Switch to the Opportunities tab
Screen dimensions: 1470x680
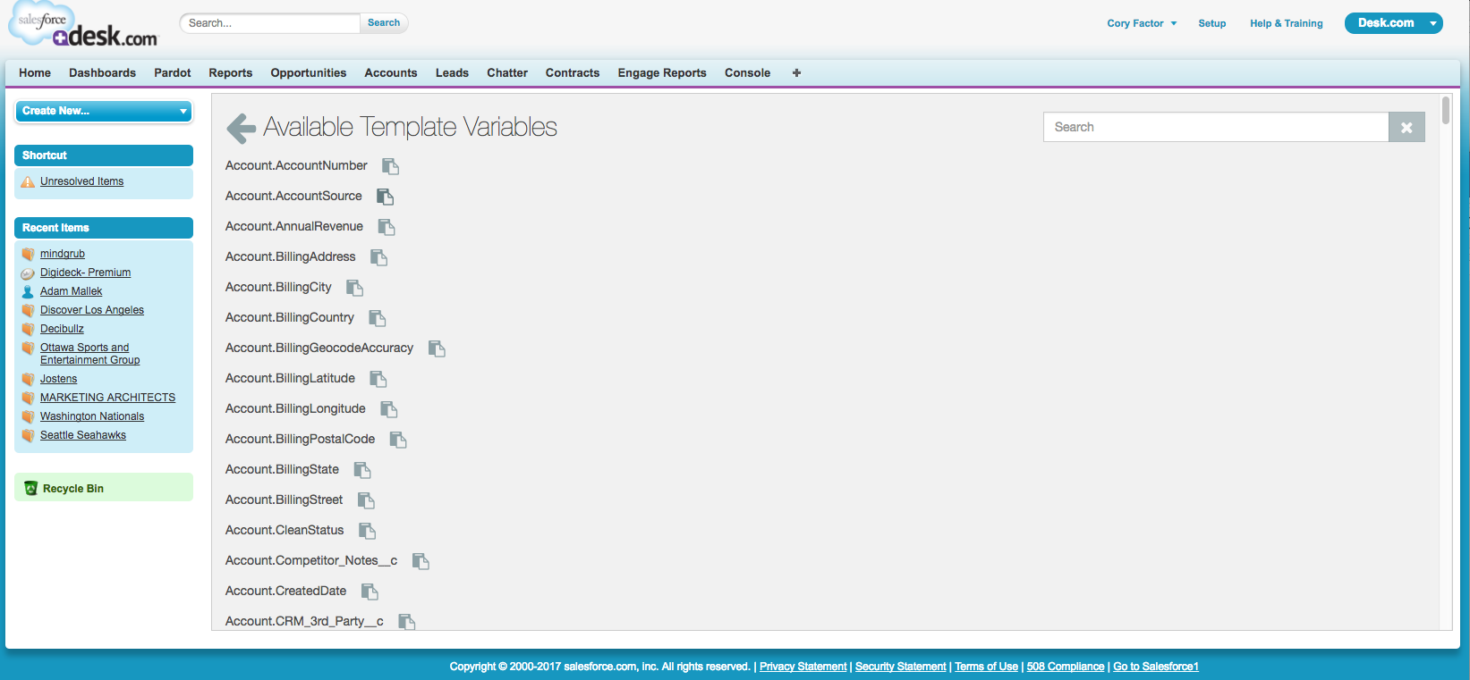pos(308,73)
